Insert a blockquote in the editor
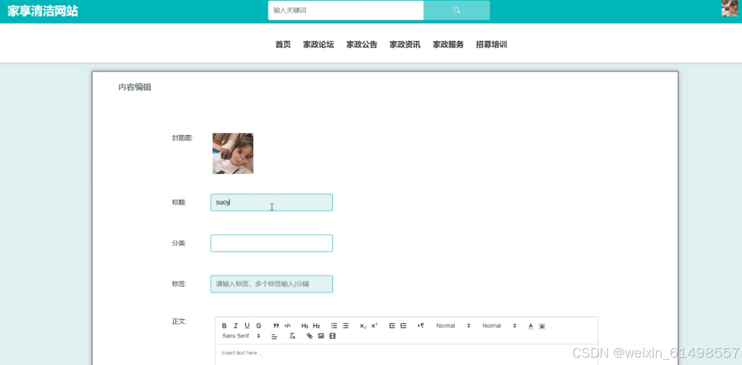Image resolution: width=742 pixels, height=365 pixels. point(276,326)
